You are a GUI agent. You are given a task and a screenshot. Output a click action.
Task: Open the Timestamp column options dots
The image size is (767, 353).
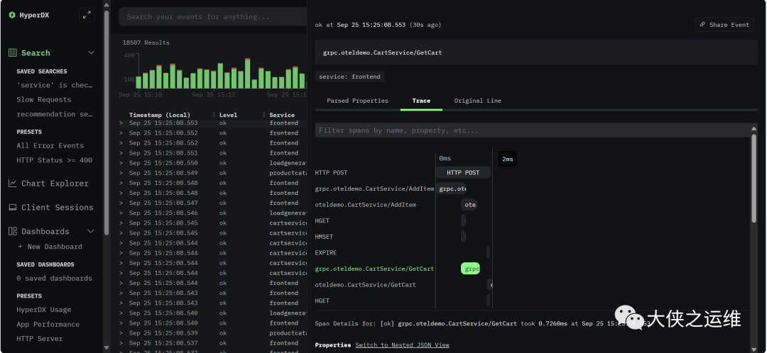pos(214,115)
